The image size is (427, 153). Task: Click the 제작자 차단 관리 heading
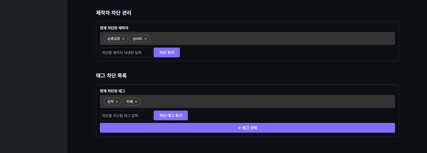click(x=114, y=13)
